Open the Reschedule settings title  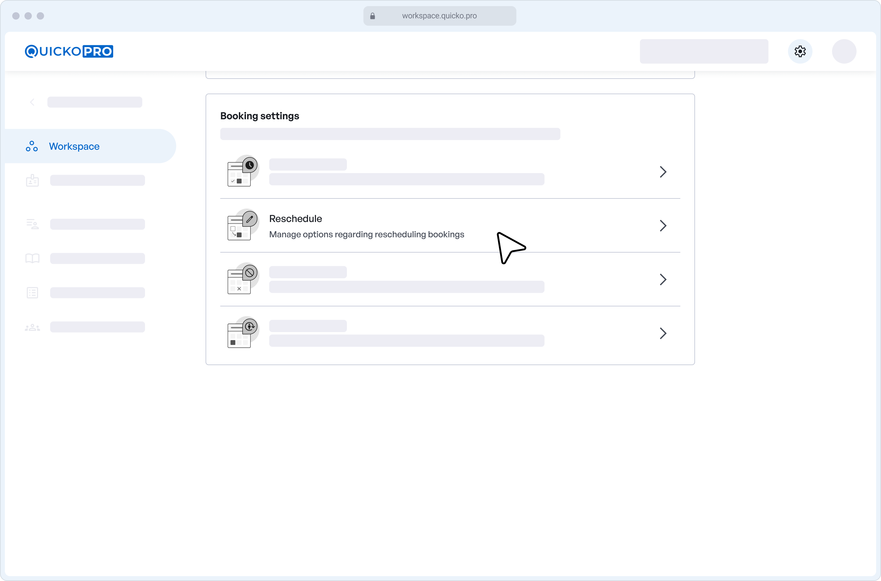click(296, 219)
